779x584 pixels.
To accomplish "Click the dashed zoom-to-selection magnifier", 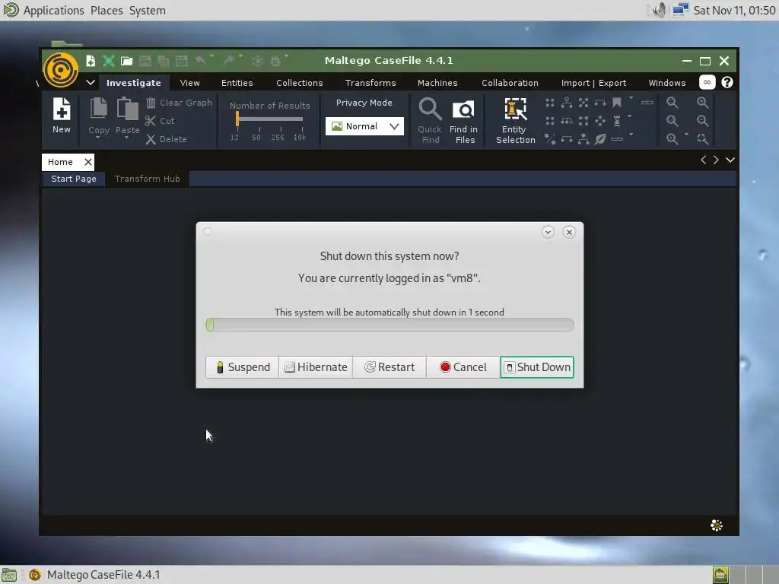I will (702, 139).
